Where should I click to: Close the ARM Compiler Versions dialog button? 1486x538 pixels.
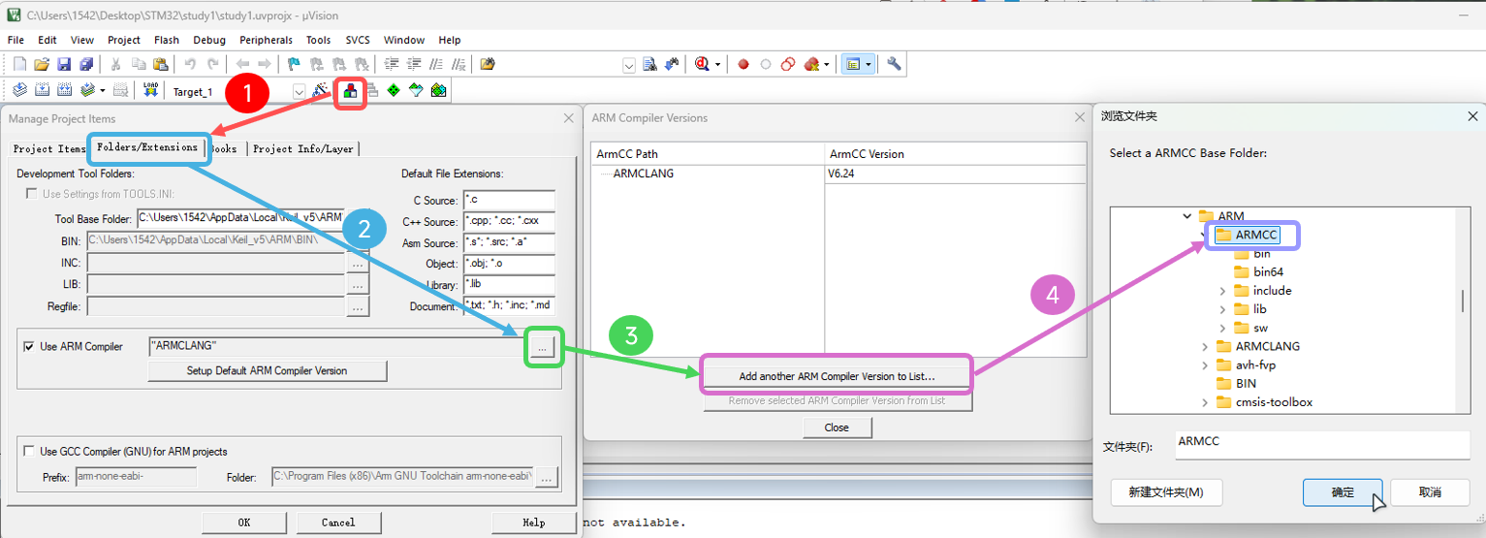pyautogui.click(x=838, y=427)
